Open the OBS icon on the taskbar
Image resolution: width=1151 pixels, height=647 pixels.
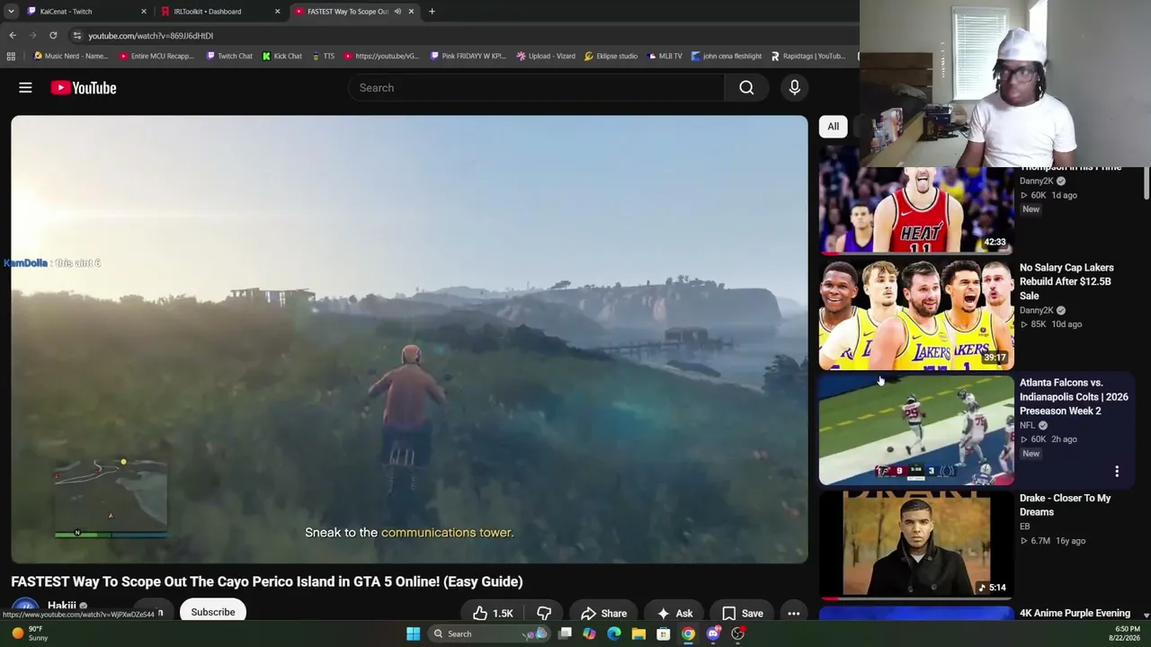[737, 634]
